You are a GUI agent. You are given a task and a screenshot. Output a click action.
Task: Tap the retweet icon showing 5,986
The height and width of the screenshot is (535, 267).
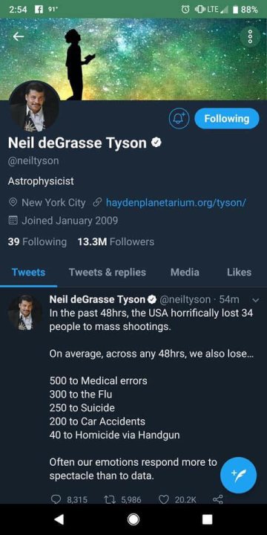point(108,500)
